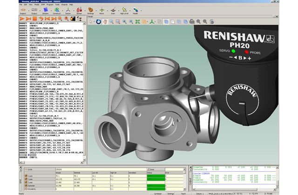Open dropdown arrow beside green axes icon
The image size is (298, 195).
point(155,22)
